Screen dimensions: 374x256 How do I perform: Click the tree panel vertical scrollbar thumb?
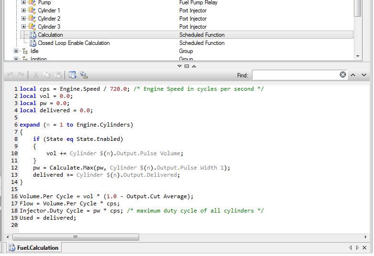[358, 8]
